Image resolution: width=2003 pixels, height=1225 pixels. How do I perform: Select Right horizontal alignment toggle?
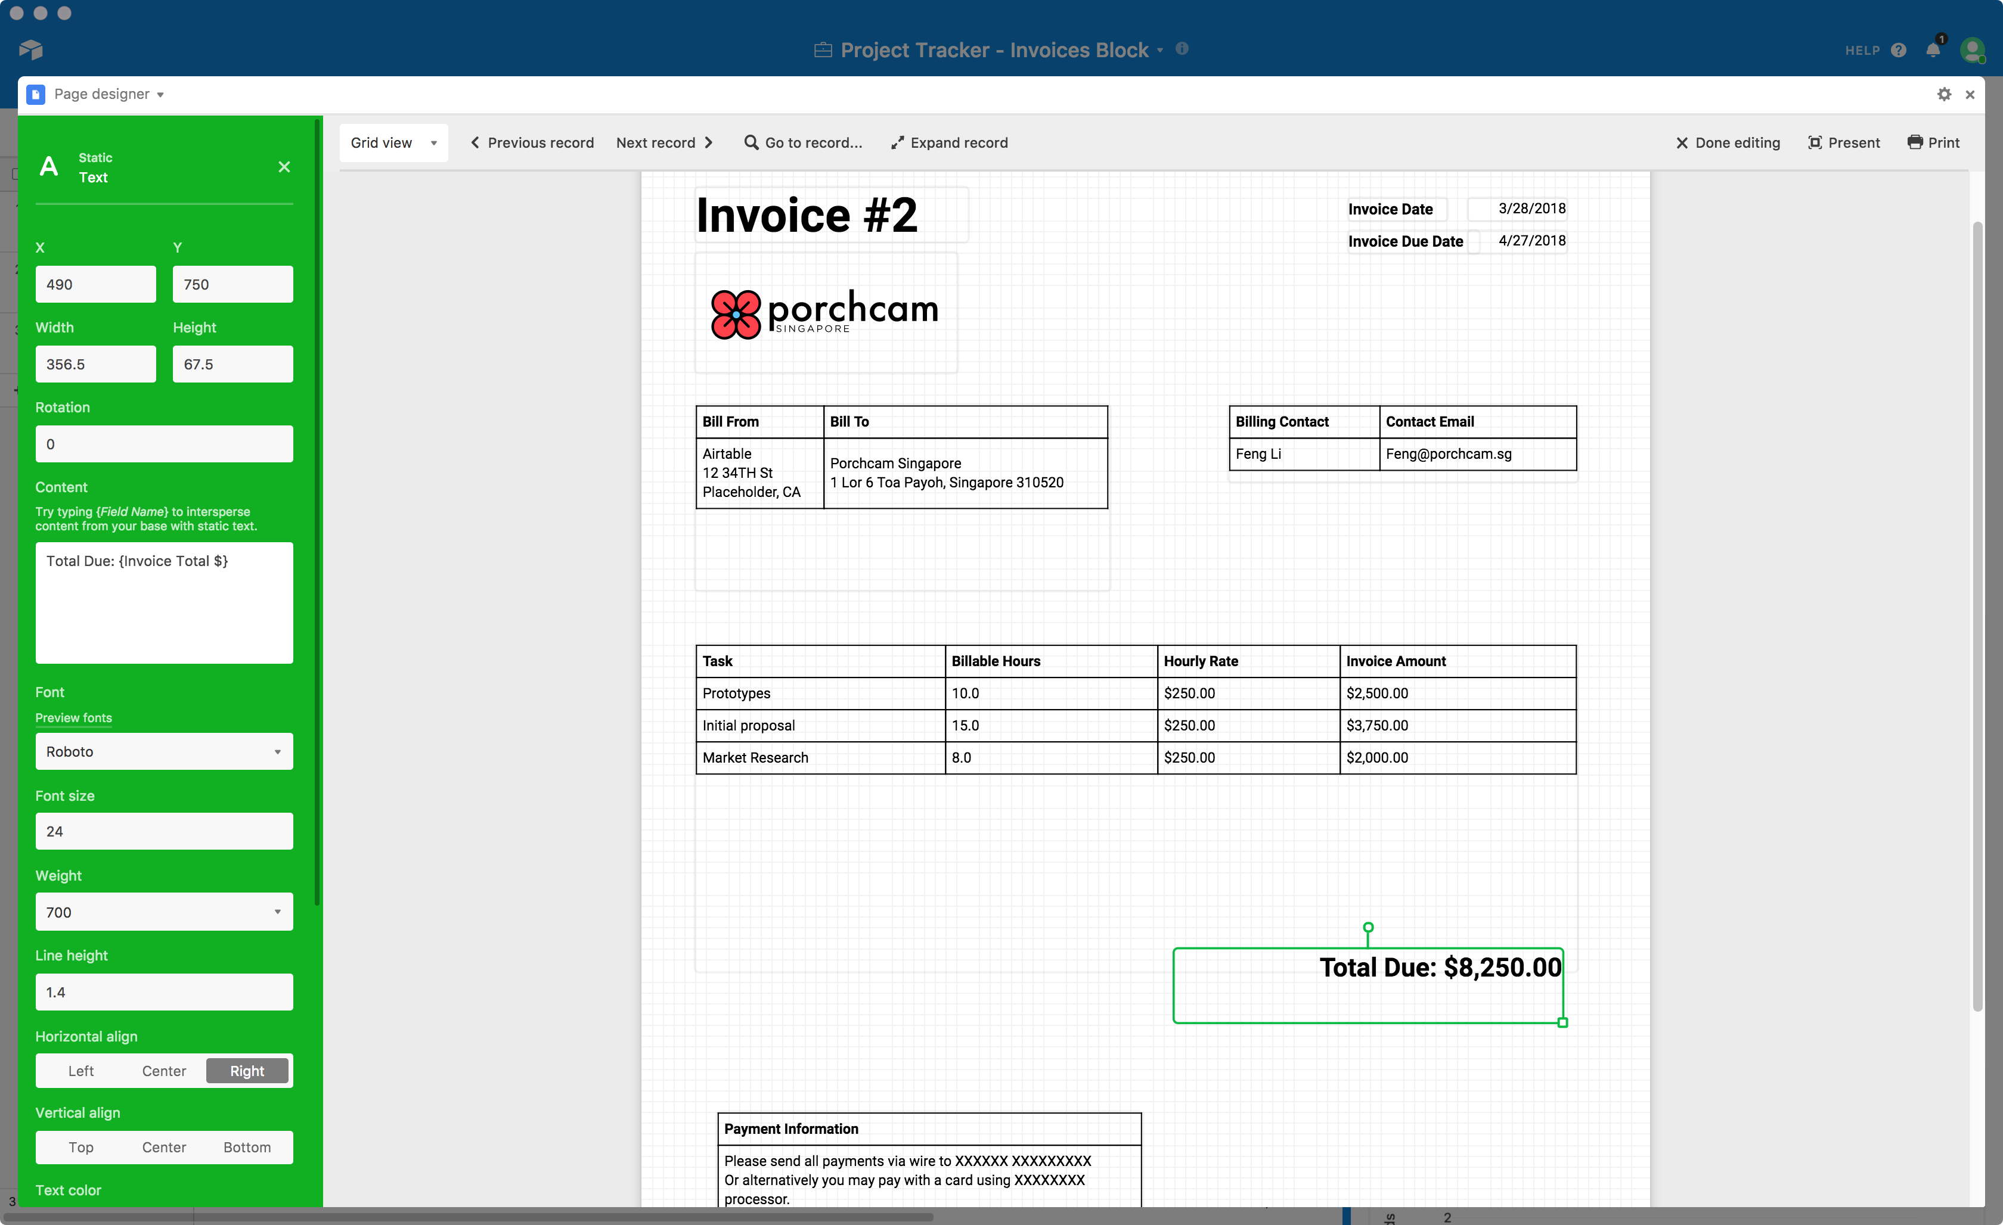(x=246, y=1071)
